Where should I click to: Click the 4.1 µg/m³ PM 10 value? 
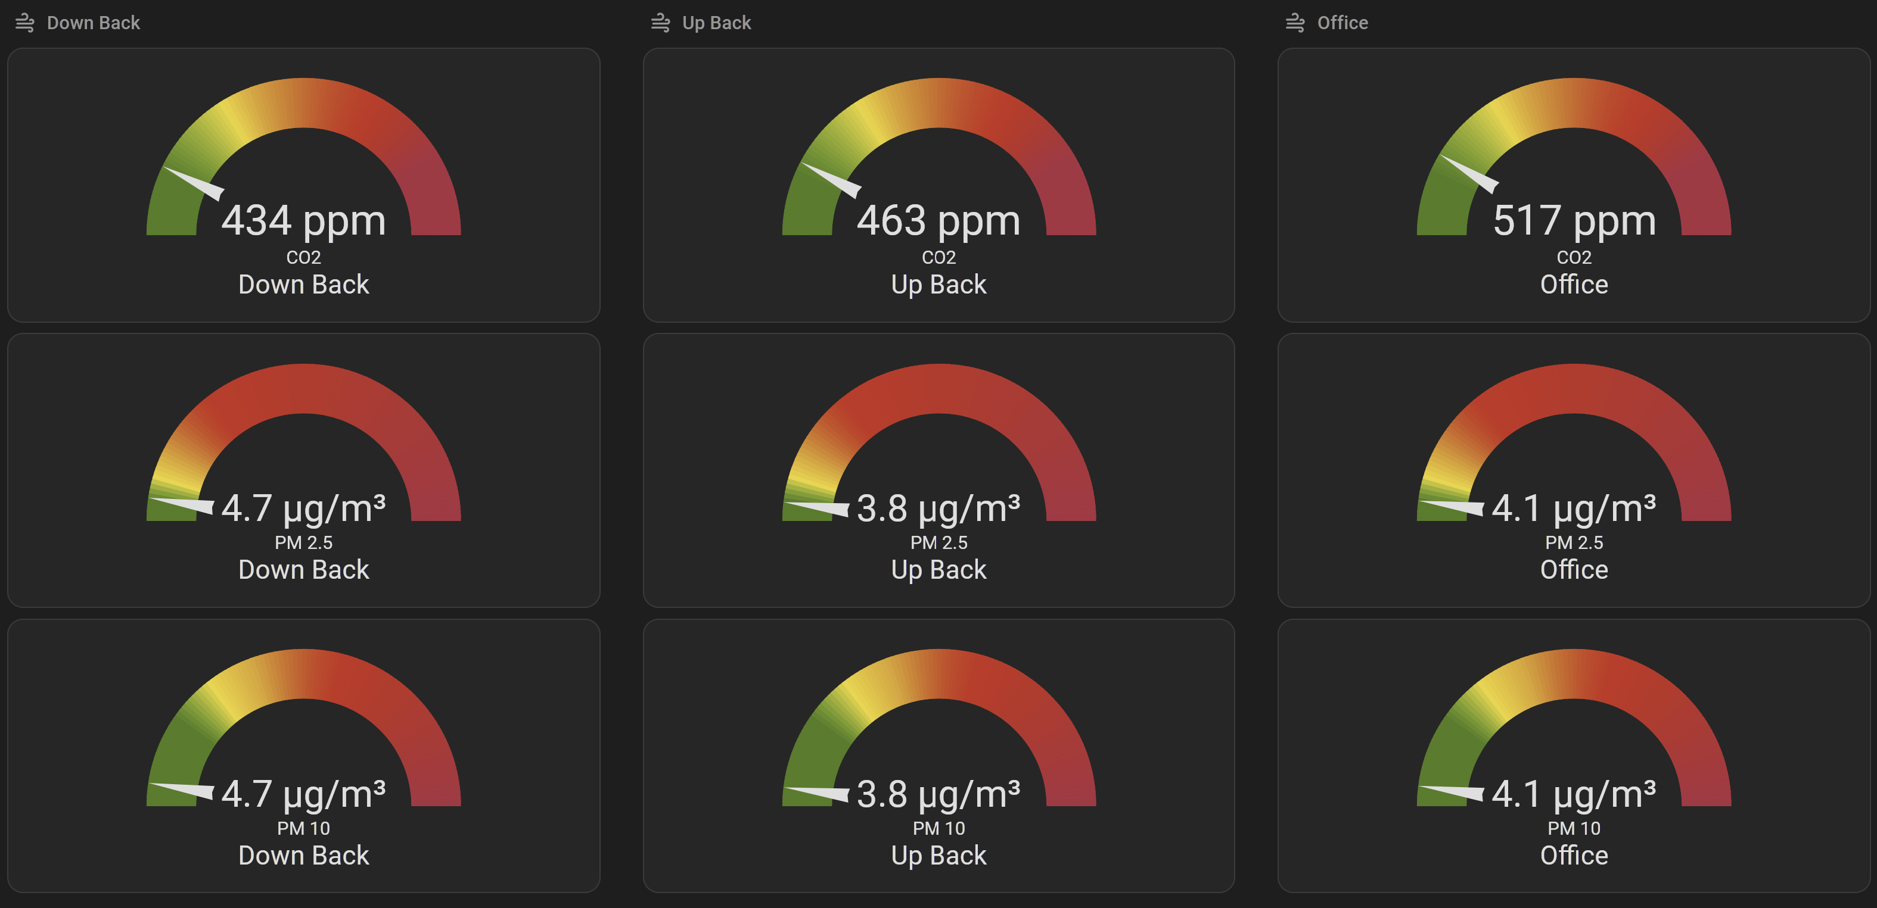click(1574, 794)
